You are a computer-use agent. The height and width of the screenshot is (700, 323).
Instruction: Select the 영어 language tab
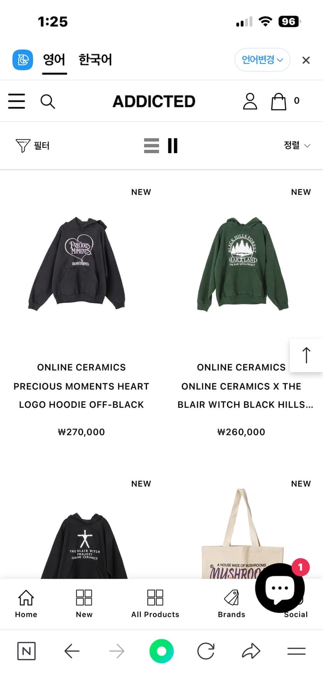point(54,60)
